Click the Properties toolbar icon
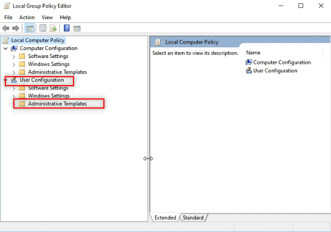The height and width of the screenshot is (232, 331). pos(43,28)
